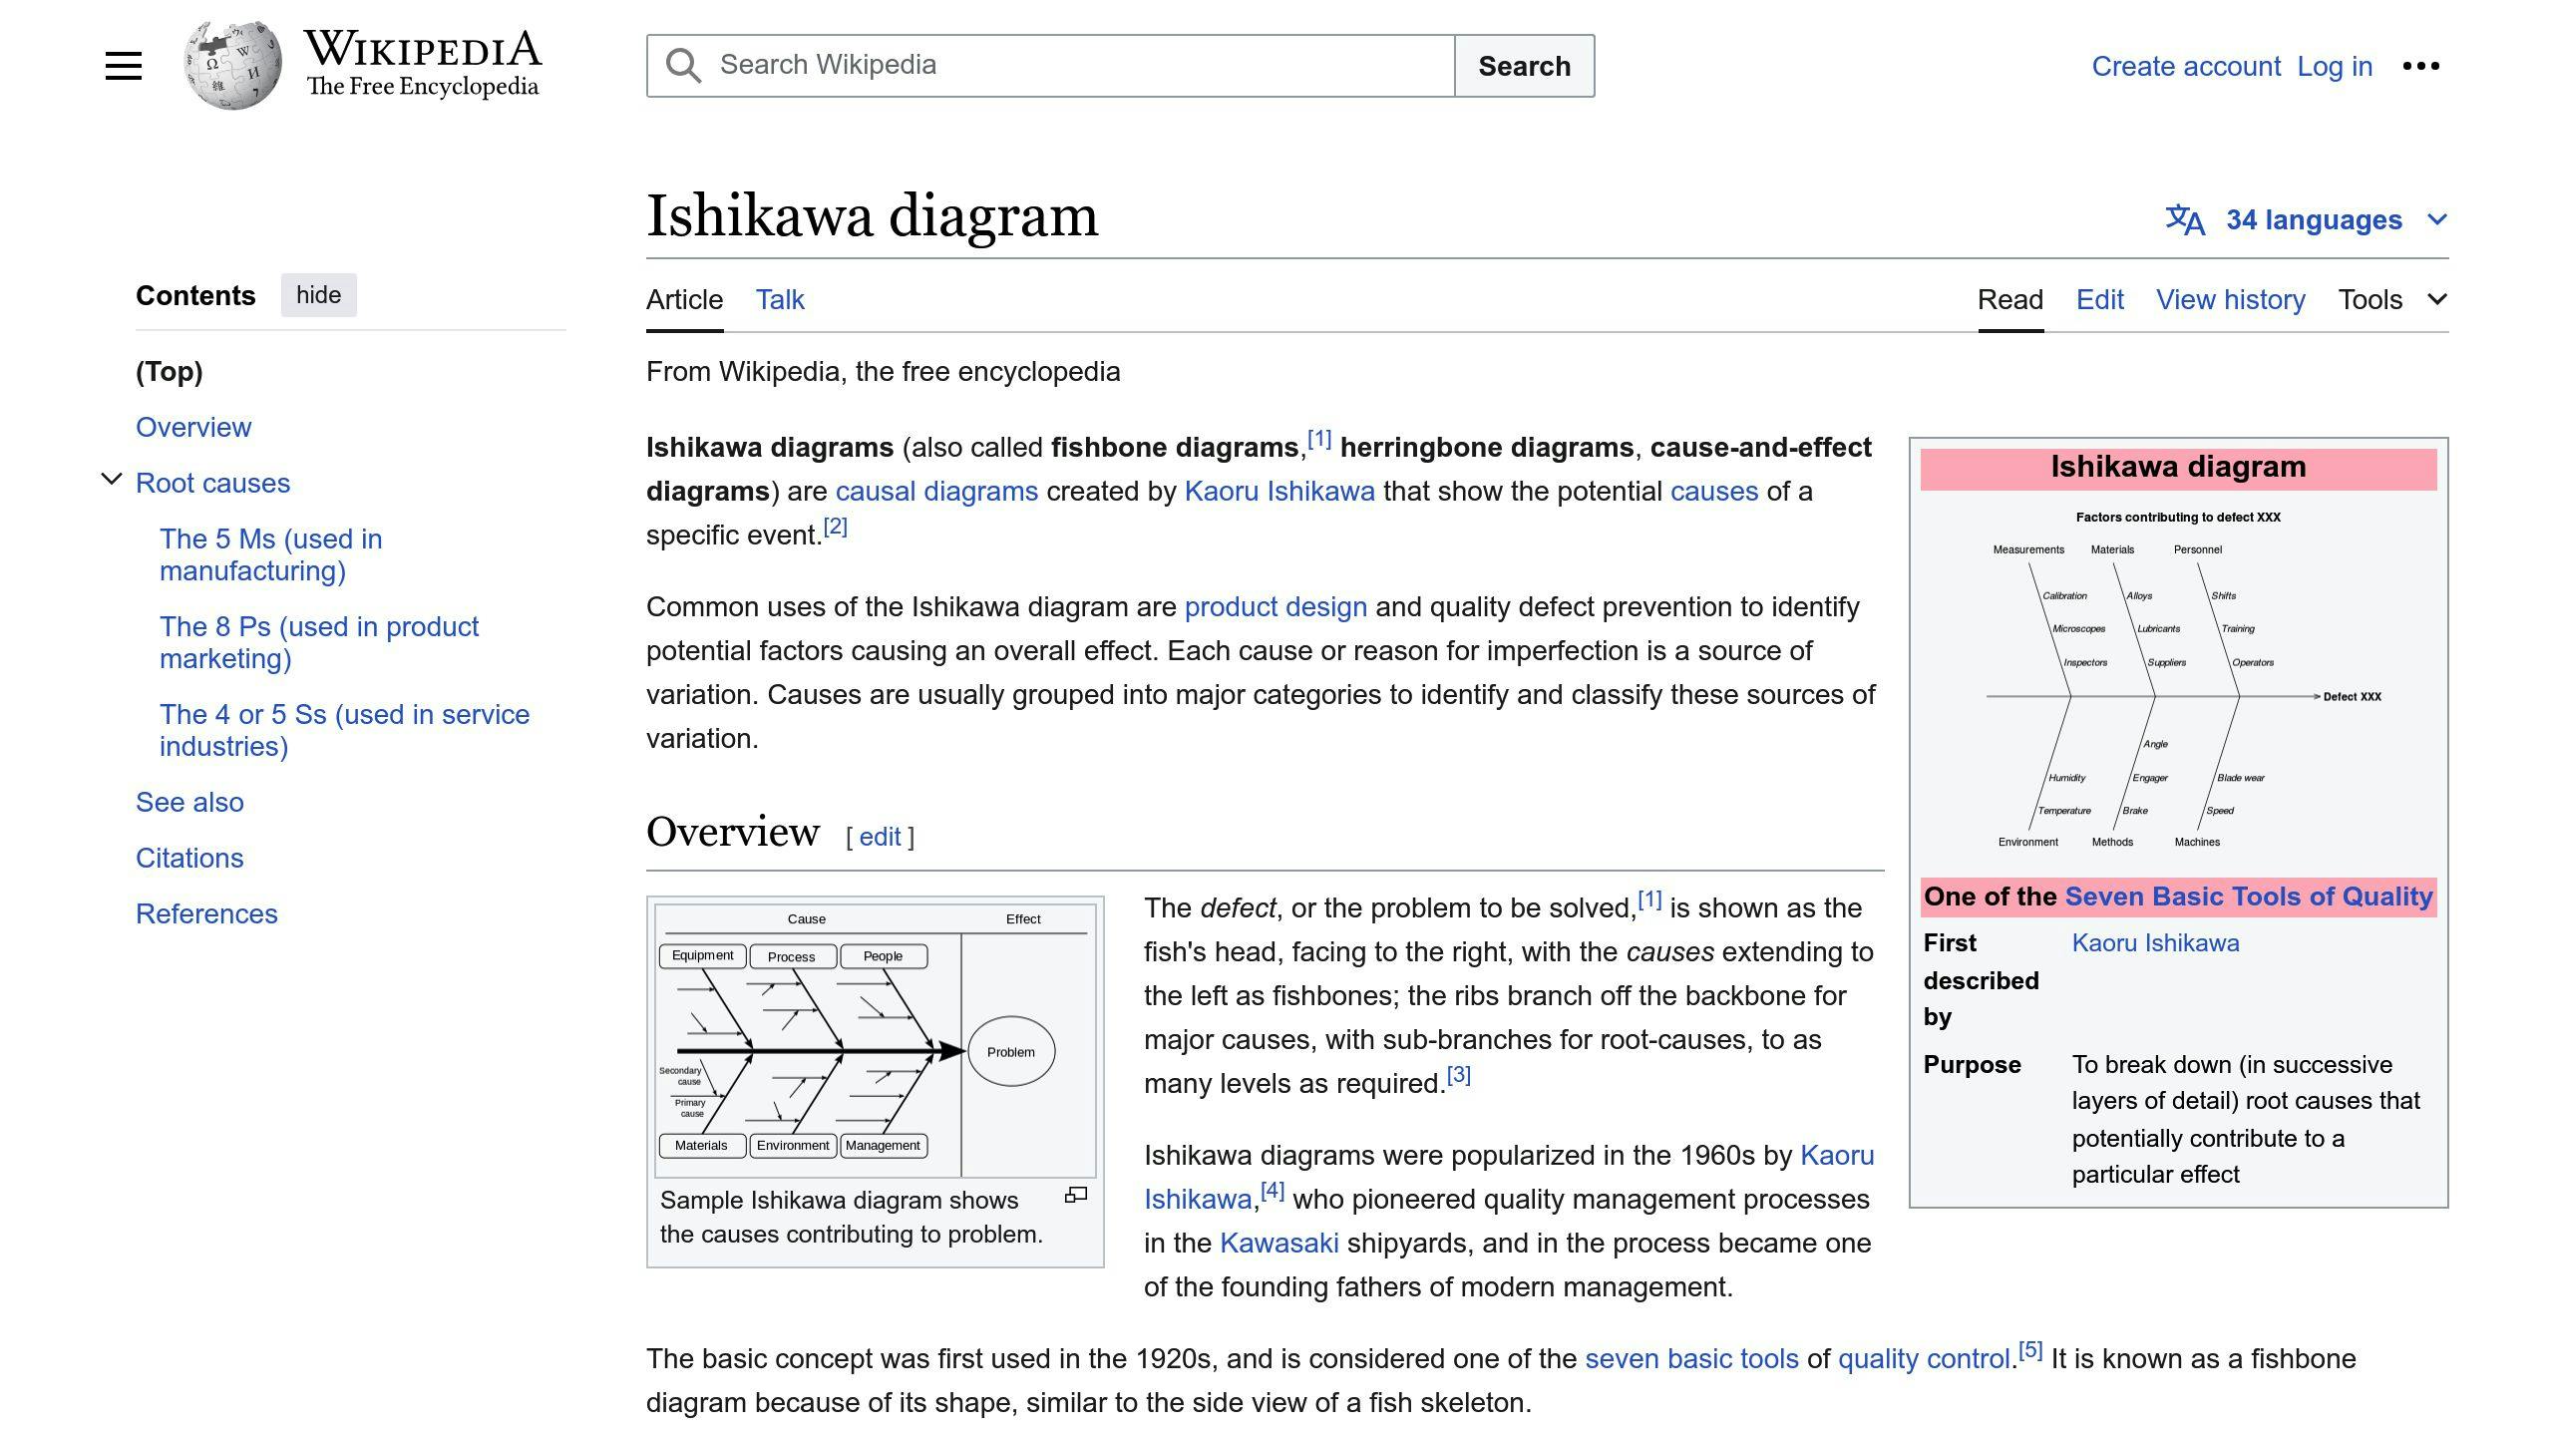2553x1436 pixels.
Task: Open the product design link
Action: pyautogui.click(x=1276, y=606)
